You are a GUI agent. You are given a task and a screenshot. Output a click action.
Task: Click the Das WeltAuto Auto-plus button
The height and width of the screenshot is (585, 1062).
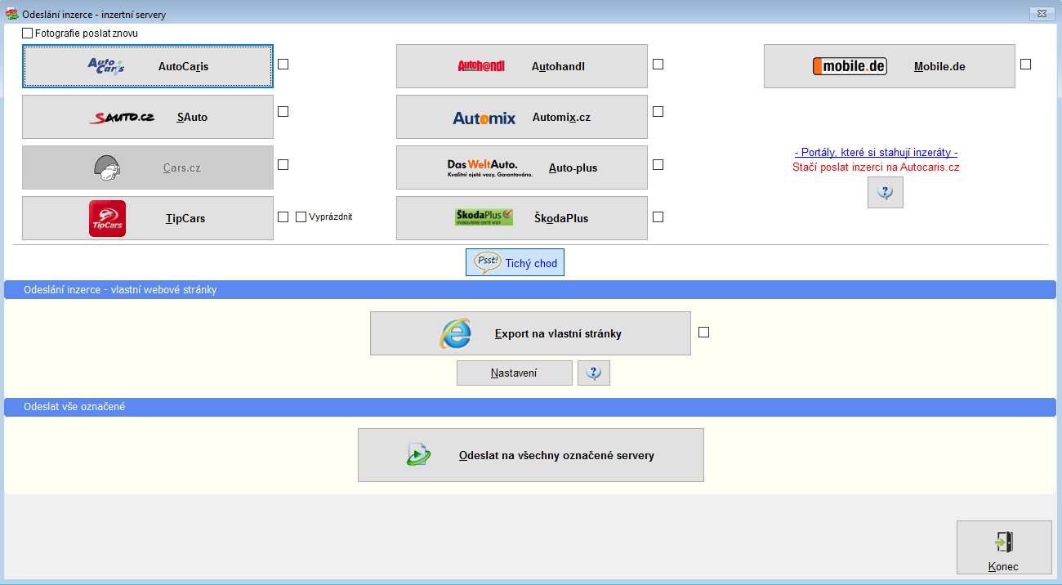[521, 167]
